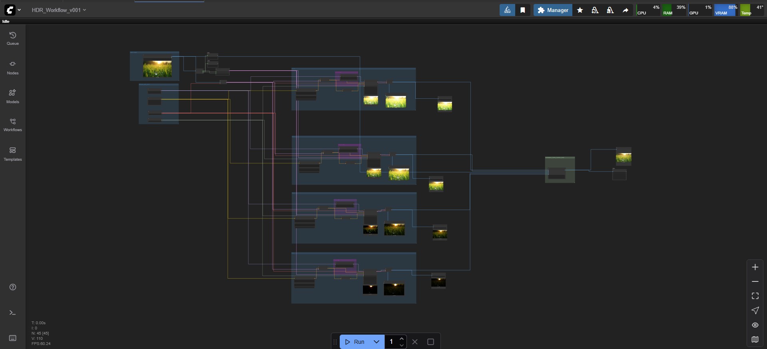Open the help question mark icon

pos(13,287)
